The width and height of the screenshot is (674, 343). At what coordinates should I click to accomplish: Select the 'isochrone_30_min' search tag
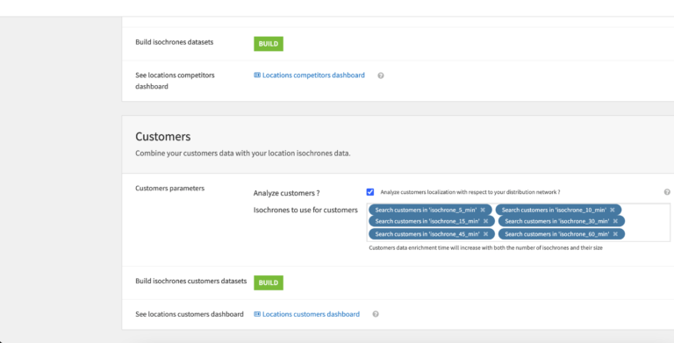(556, 221)
